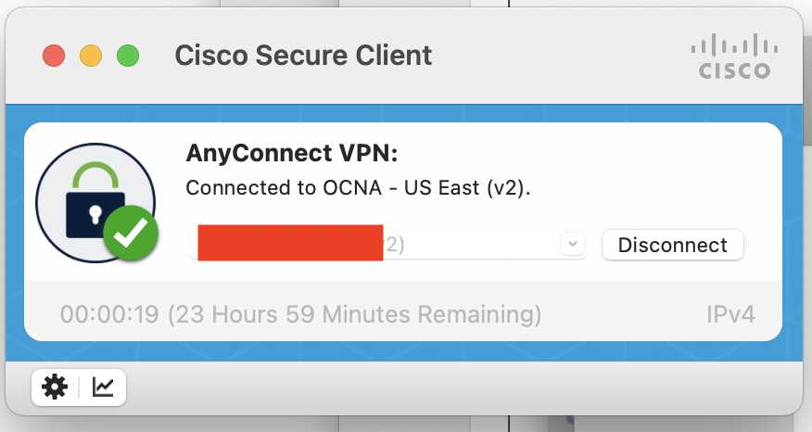Disconnect from the VPN
The width and height of the screenshot is (812, 432).
coord(673,245)
